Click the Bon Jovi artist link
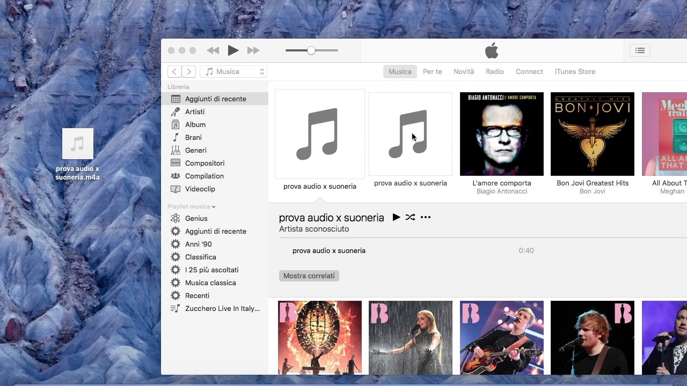 [x=593, y=191]
